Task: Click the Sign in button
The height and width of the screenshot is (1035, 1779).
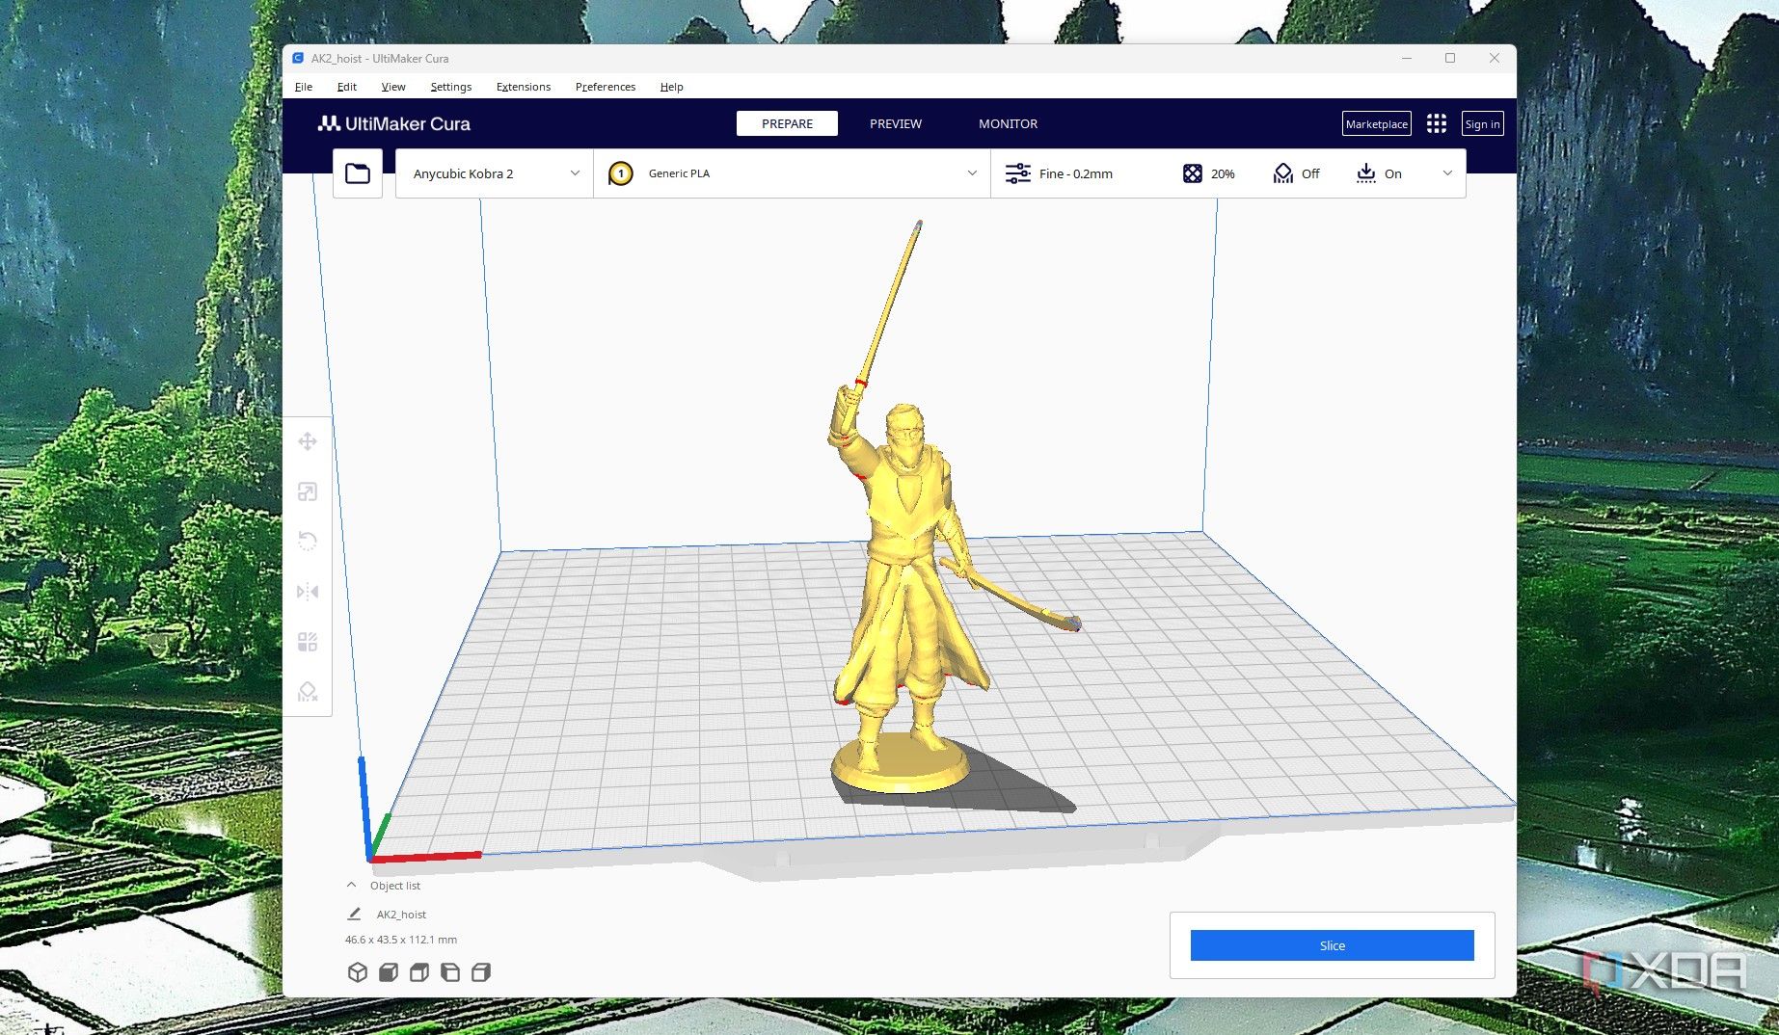Action: [1482, 123]
